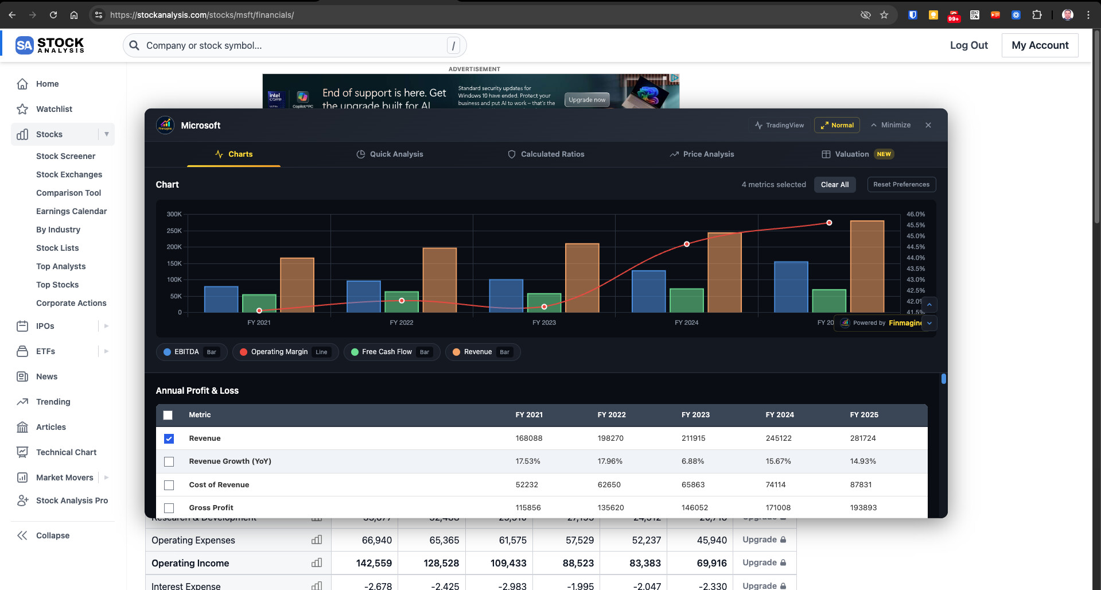Click the Operating Income chart icon
Viewport: 1101px width, 590px height.
pos(317,563)
